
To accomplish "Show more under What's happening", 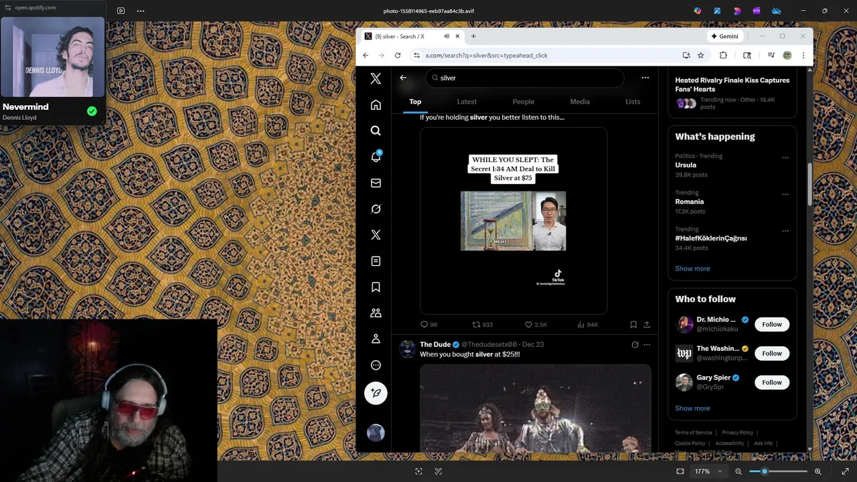I will tap(692, 268).
